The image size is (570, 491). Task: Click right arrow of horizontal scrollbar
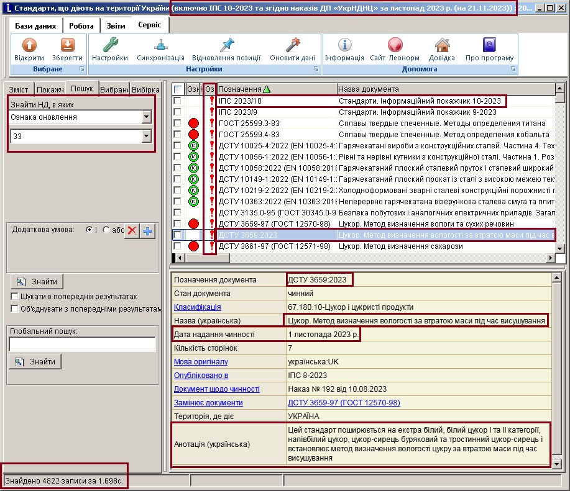[x=551, y=258]
